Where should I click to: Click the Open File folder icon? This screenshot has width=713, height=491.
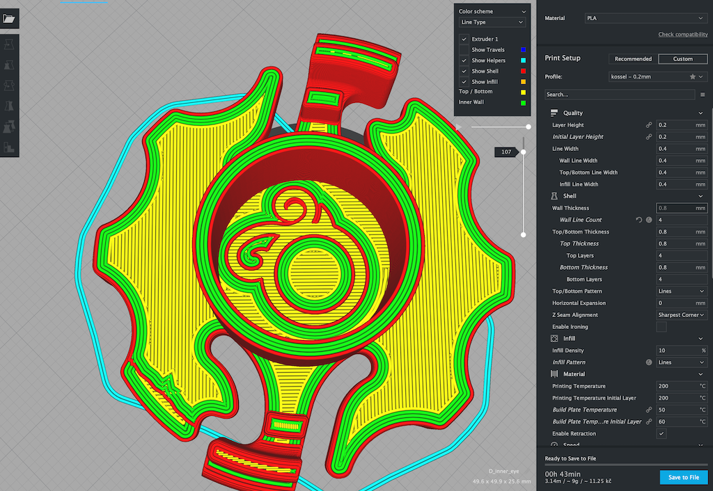coord(9,19)
